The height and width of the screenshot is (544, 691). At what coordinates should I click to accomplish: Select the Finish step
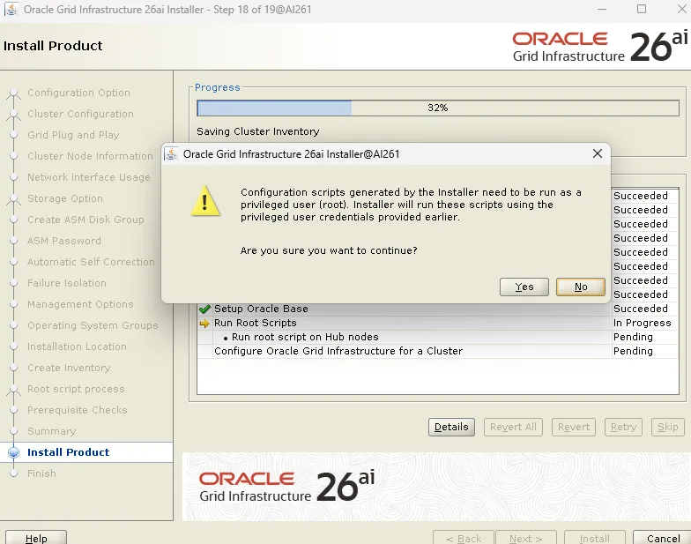click(41, 473)
